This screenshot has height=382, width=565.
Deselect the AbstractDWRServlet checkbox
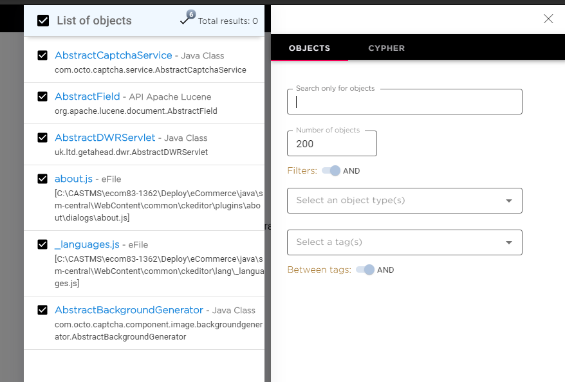[x=42, y=138]
